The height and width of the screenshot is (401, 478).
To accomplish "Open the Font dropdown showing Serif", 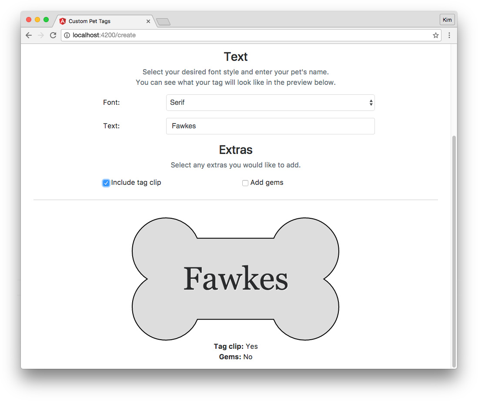I will tap(270, 103).
